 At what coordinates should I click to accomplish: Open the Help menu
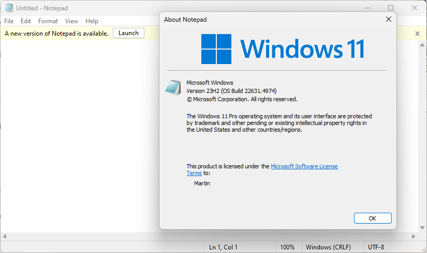(92, 21)
